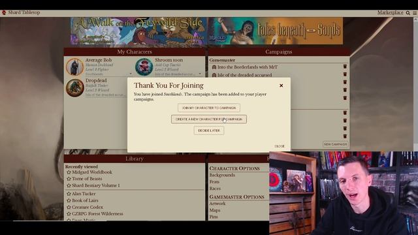The image size is (418, 235).
Task: Open Book of Lairs in Library
Action: [85, 200]
